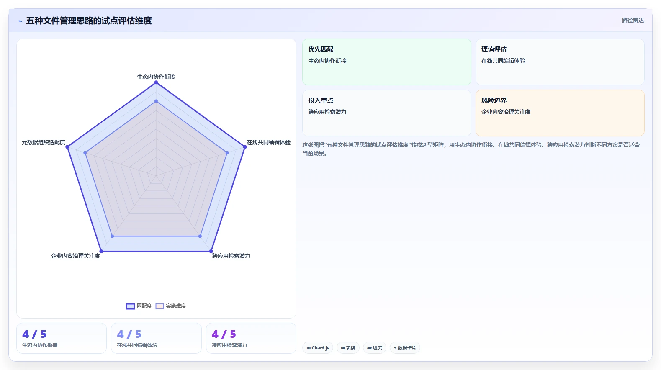Click the small icon in 数据卡片 chip

point(395,348)
